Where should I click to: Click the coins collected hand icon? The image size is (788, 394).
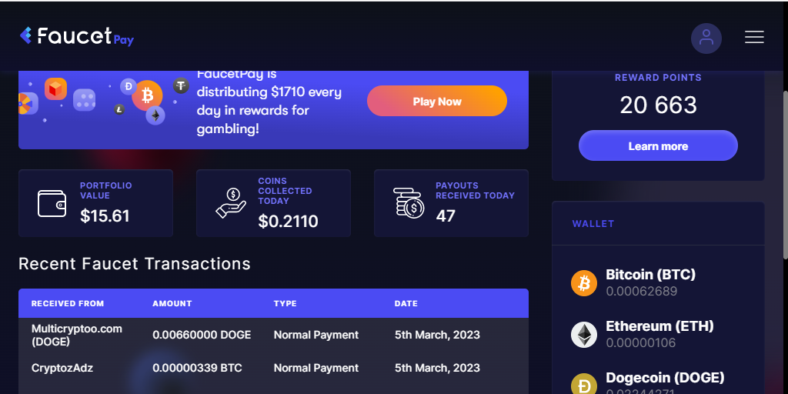coord(231,203)
